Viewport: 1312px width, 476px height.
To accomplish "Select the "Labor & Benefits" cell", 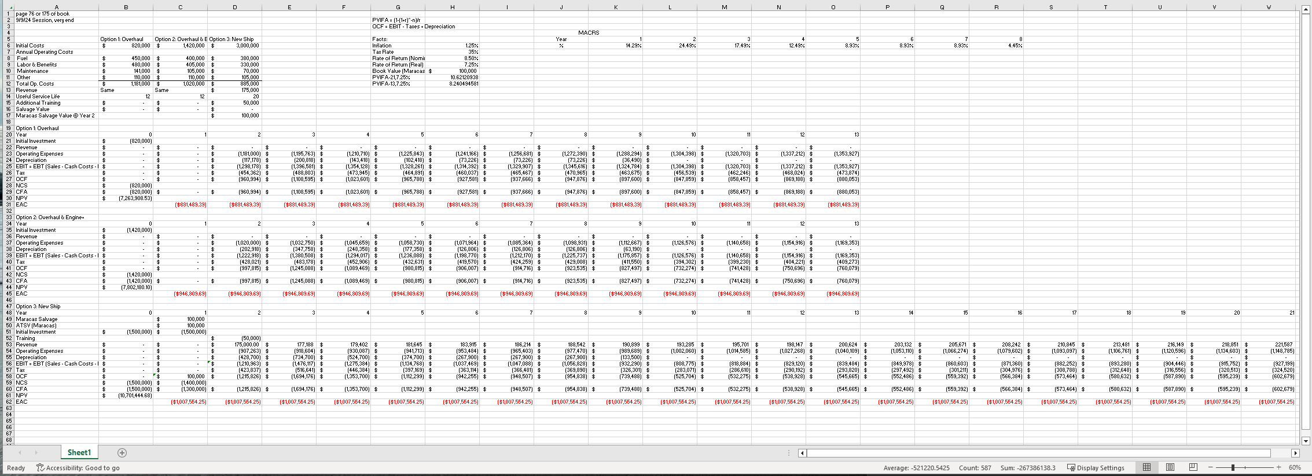I will [57, 65].
